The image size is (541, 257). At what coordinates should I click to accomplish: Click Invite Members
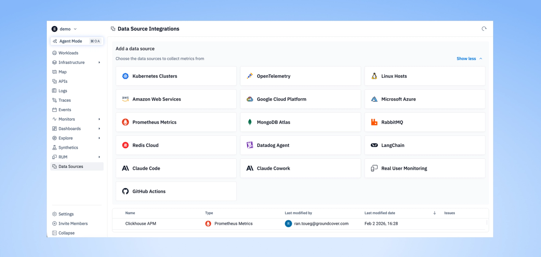[77, 224]
